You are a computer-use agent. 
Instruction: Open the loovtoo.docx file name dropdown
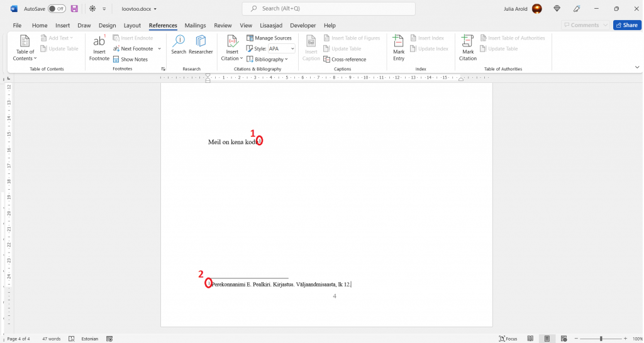point(139,9)
